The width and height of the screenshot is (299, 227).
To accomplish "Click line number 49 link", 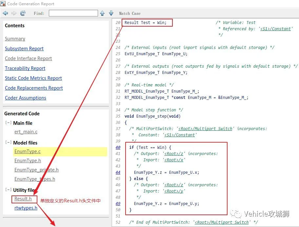I will (118, 204).
